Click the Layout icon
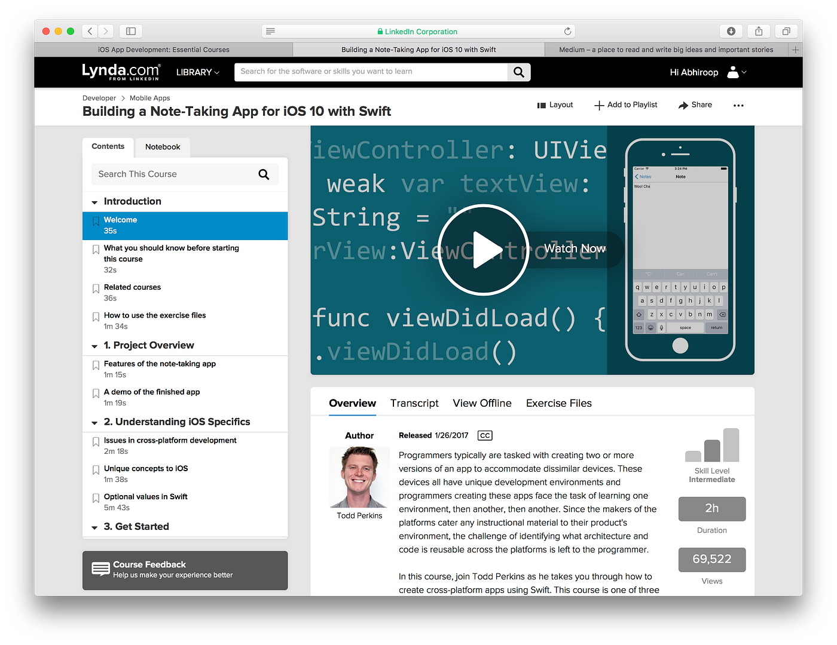 [x=542, y=105]
